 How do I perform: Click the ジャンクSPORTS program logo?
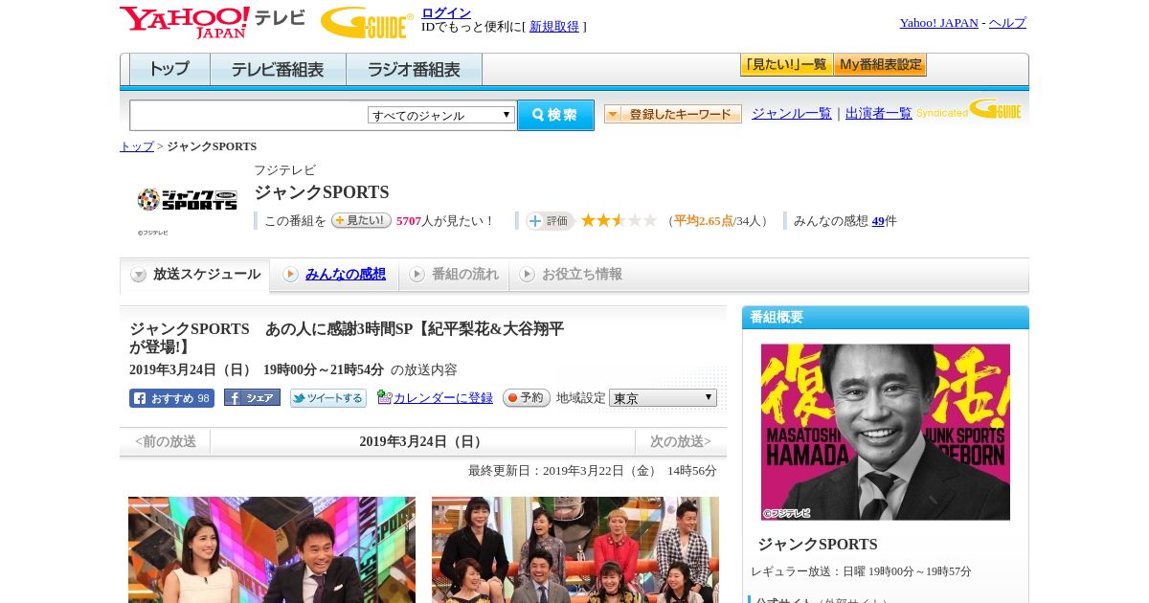[188, 199]
